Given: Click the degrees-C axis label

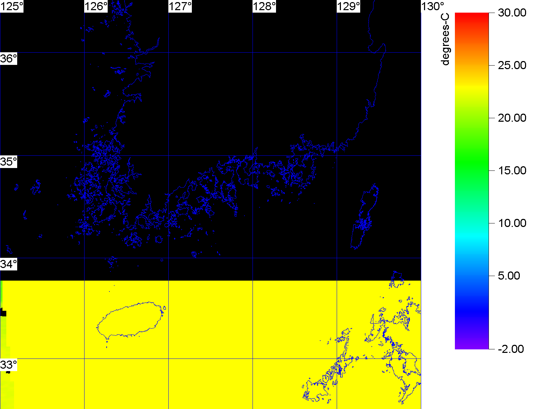Looking at the screenshot, I should (445, 39).
